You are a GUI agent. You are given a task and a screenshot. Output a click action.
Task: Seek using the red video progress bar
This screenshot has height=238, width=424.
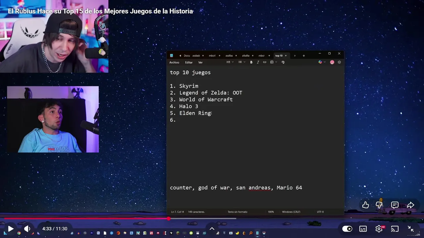click(x=86, y=218)
